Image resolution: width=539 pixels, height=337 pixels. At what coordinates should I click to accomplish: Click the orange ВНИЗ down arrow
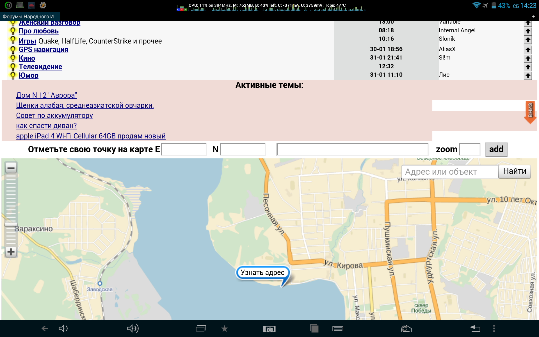(x=530, y=112)
